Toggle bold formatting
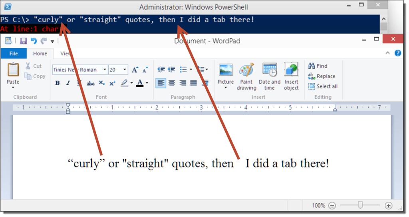Viewport: 409px width, 217px height. coord(58,83)
